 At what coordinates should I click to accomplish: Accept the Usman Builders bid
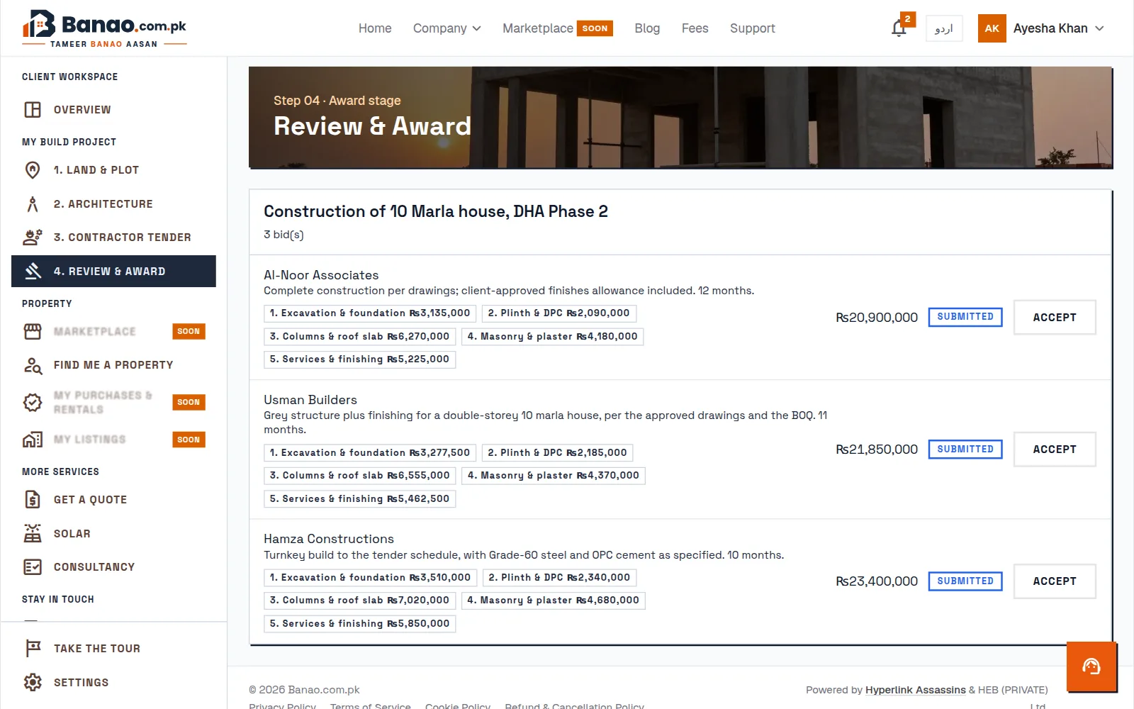(x=1055, y=450)
